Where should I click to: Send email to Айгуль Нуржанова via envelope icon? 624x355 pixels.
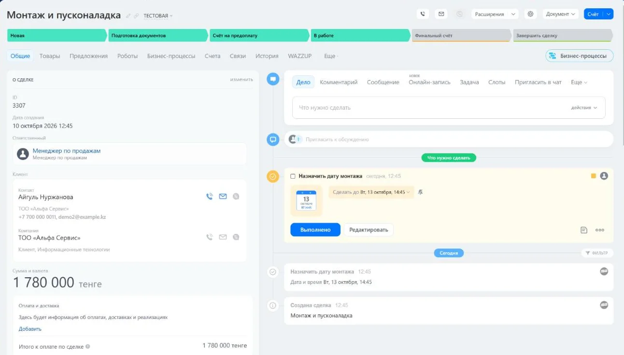(x=223, y=197)
